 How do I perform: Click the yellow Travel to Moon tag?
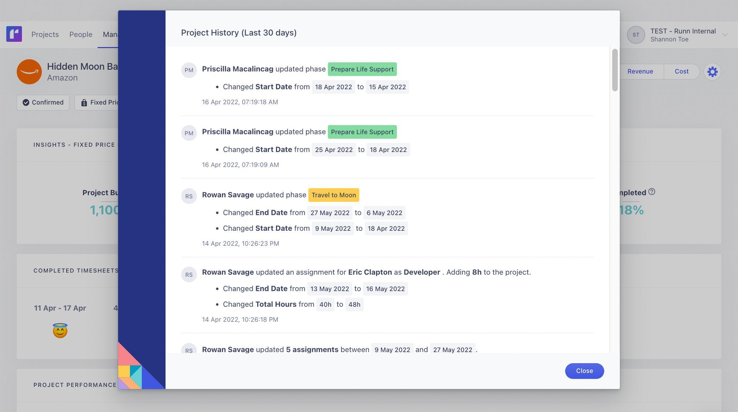pyautogui.click(x=334, y=195)
